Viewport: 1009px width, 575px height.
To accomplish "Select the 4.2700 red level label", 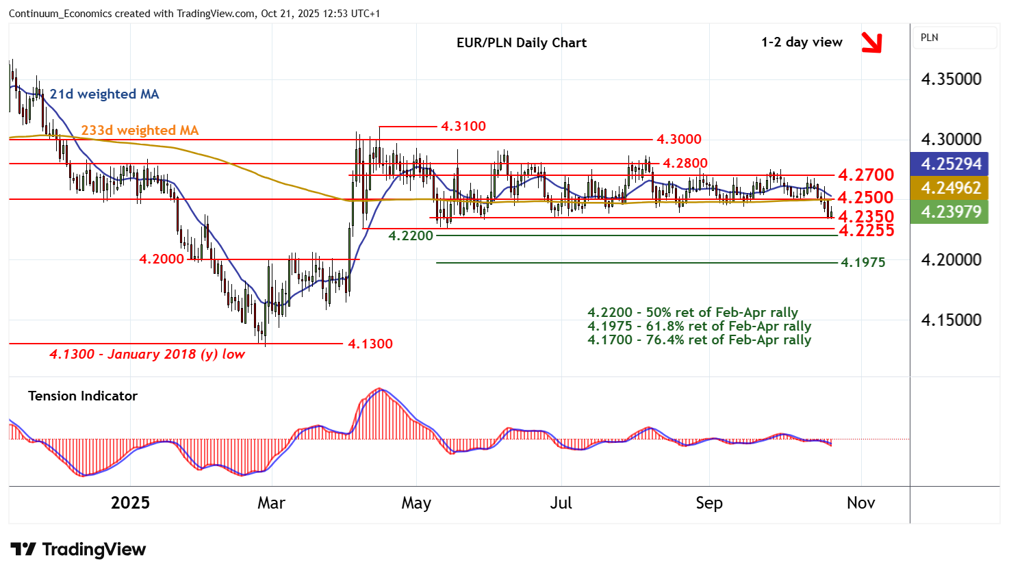I will pos(866,175).
